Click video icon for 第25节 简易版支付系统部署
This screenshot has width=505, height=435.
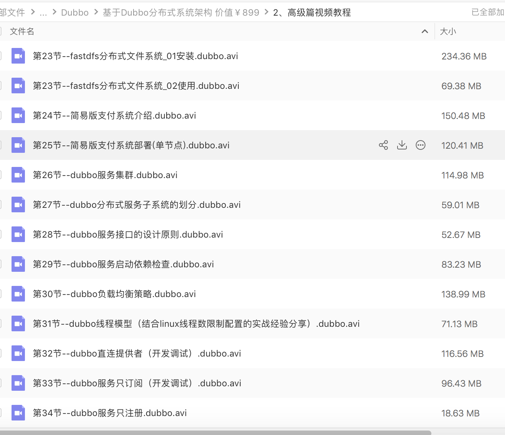click(18, 145)
